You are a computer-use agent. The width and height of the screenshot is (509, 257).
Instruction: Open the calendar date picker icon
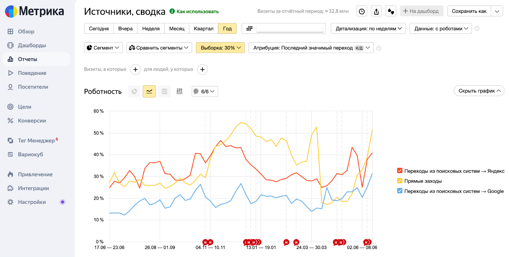pyautogui.click(x=249, y=29)
